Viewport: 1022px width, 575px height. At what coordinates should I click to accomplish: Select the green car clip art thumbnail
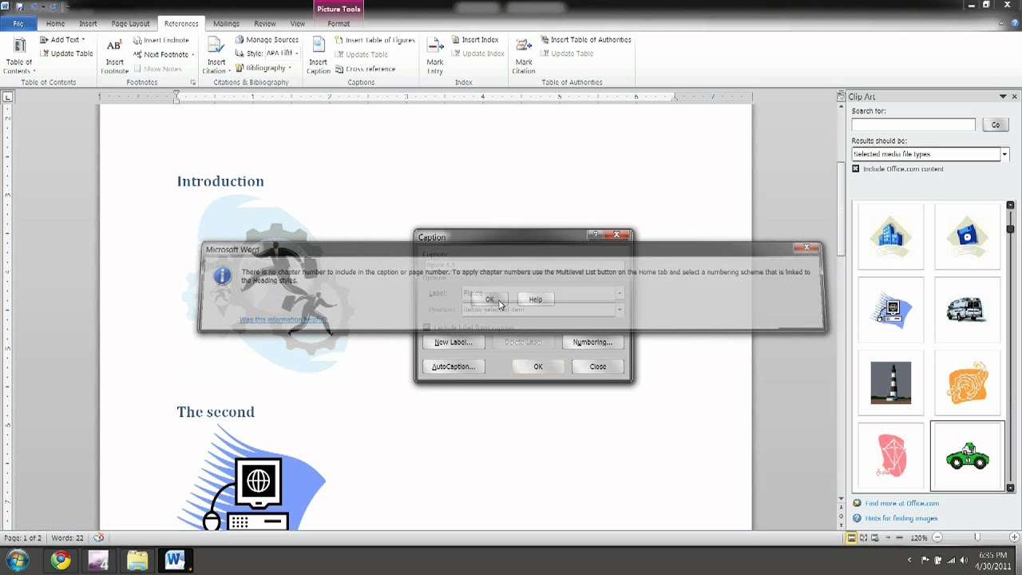click(967, 456)
